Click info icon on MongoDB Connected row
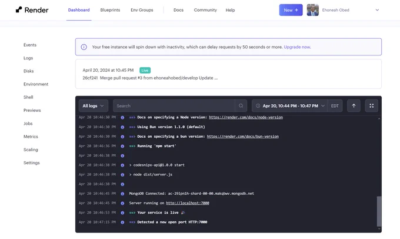Screen dimensions: 400x239 pyautogui.click(x=122, y=194)
